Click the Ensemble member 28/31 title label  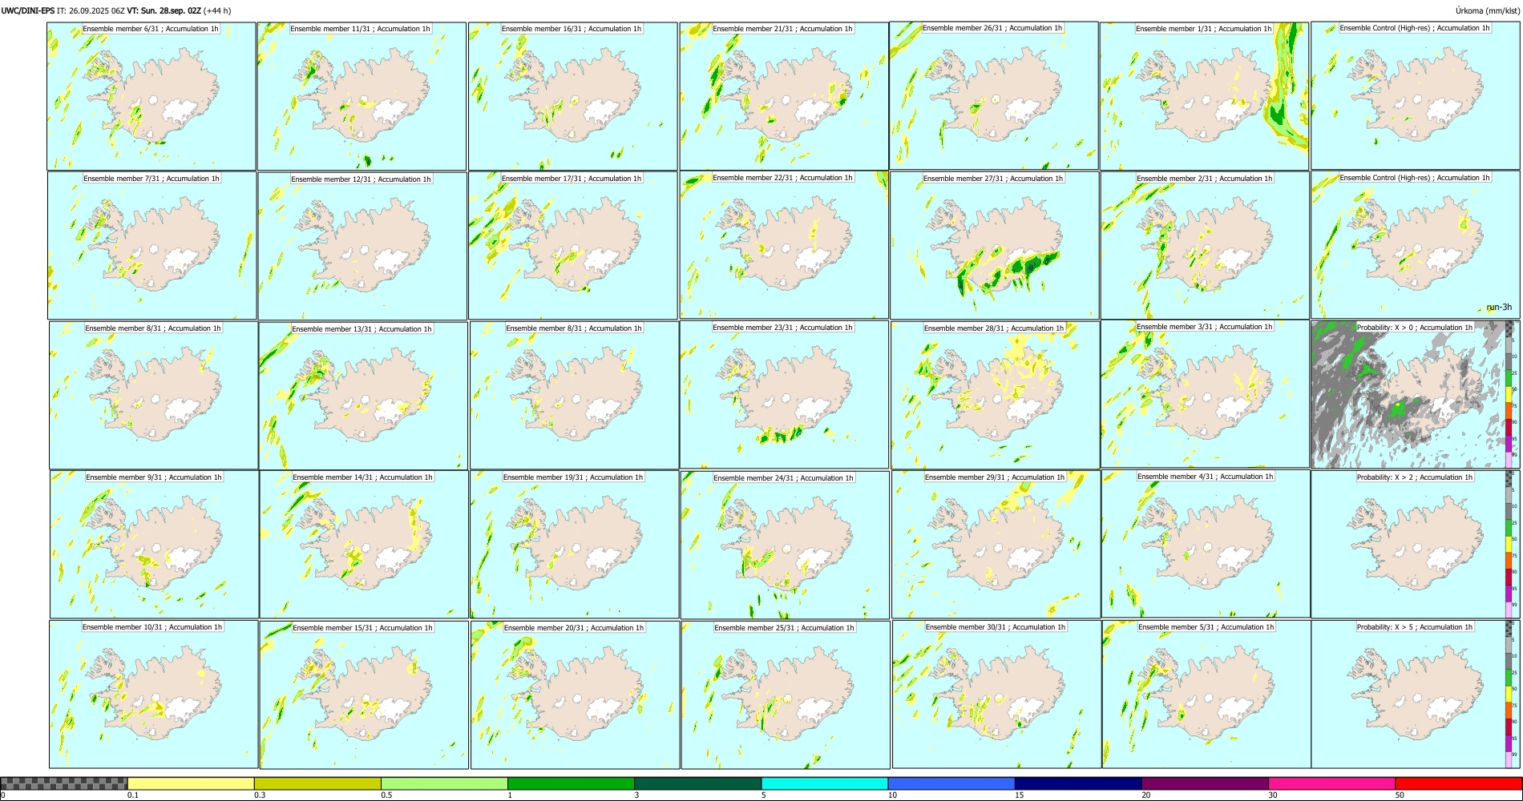tap(994, 328)
